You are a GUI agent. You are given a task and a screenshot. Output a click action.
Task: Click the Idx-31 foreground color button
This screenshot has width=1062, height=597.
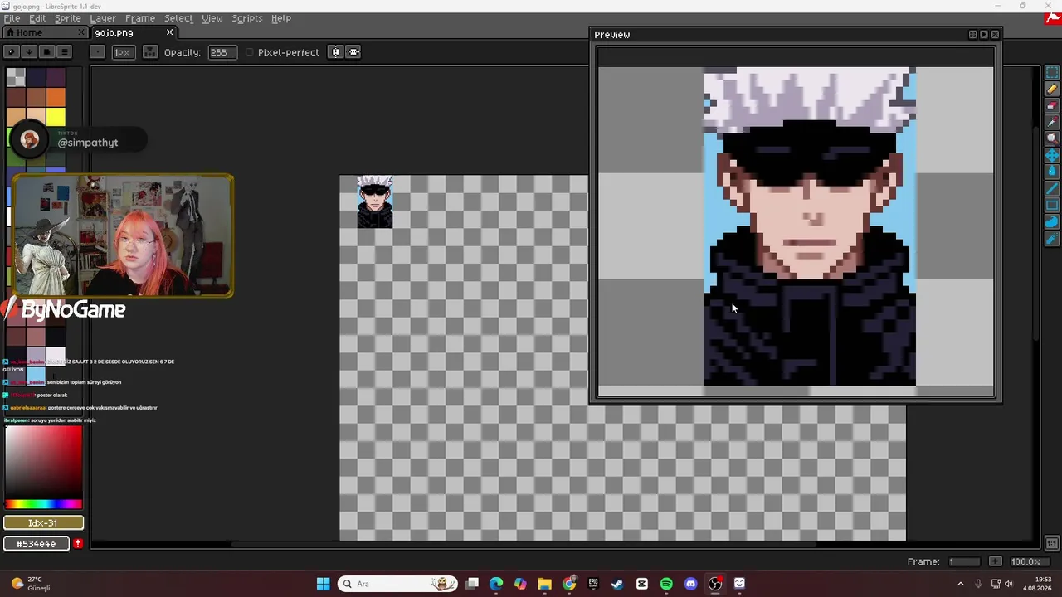point(43,523)
